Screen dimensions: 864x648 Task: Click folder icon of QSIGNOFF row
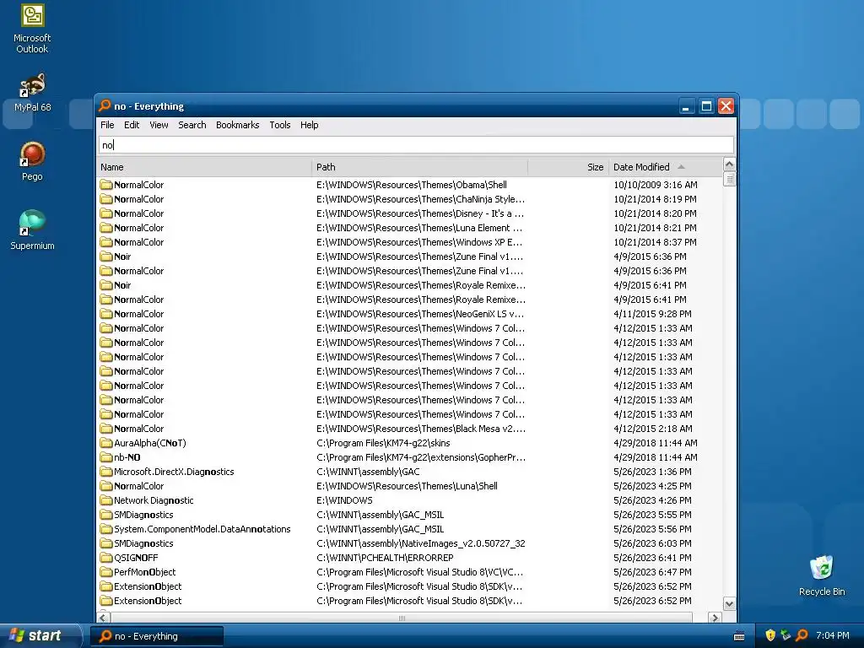105,558
